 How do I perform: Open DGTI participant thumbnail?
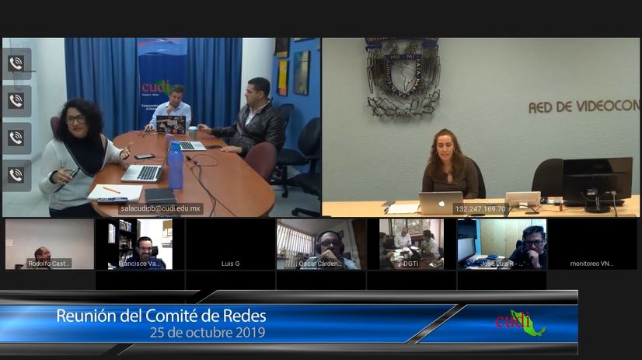[411, 244]
